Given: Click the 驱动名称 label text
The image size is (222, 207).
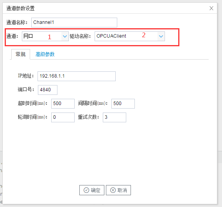Looking at the screenshot, I should pyautogui.click(x=80, y=36).
